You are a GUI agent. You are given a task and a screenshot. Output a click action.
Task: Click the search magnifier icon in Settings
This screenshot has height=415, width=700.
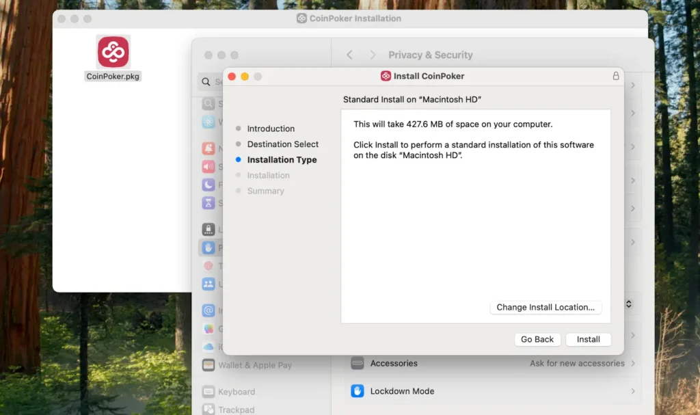pyautogui.click(x=206, y=82)
